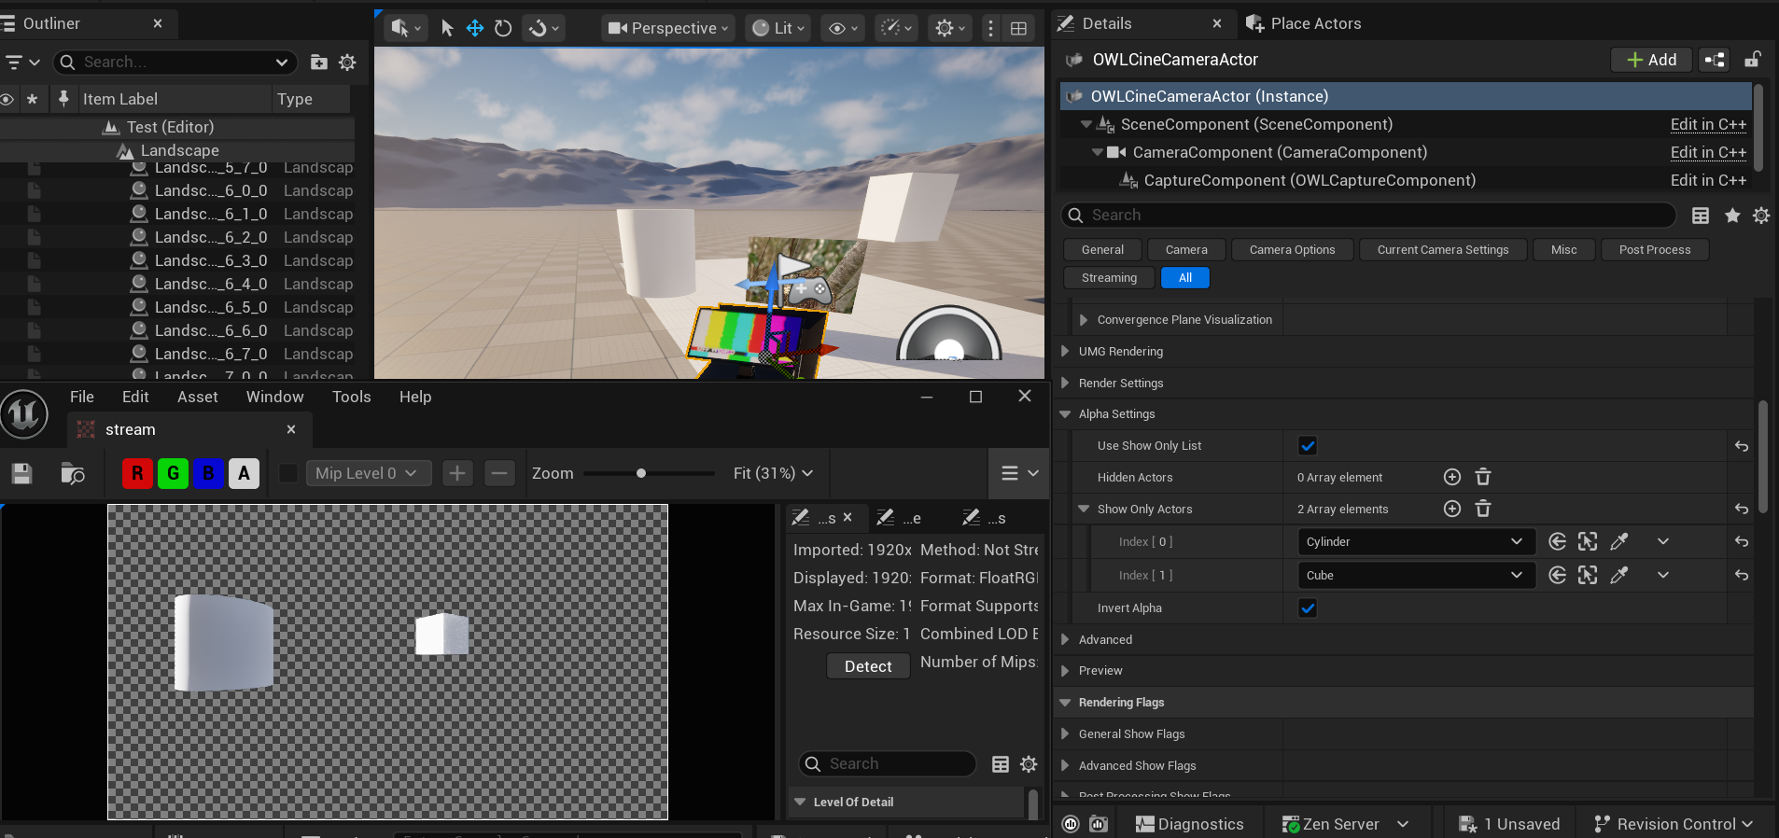
Task: Toggle Use Show Only List checkbox
Action: click(x=1308, y=446)
